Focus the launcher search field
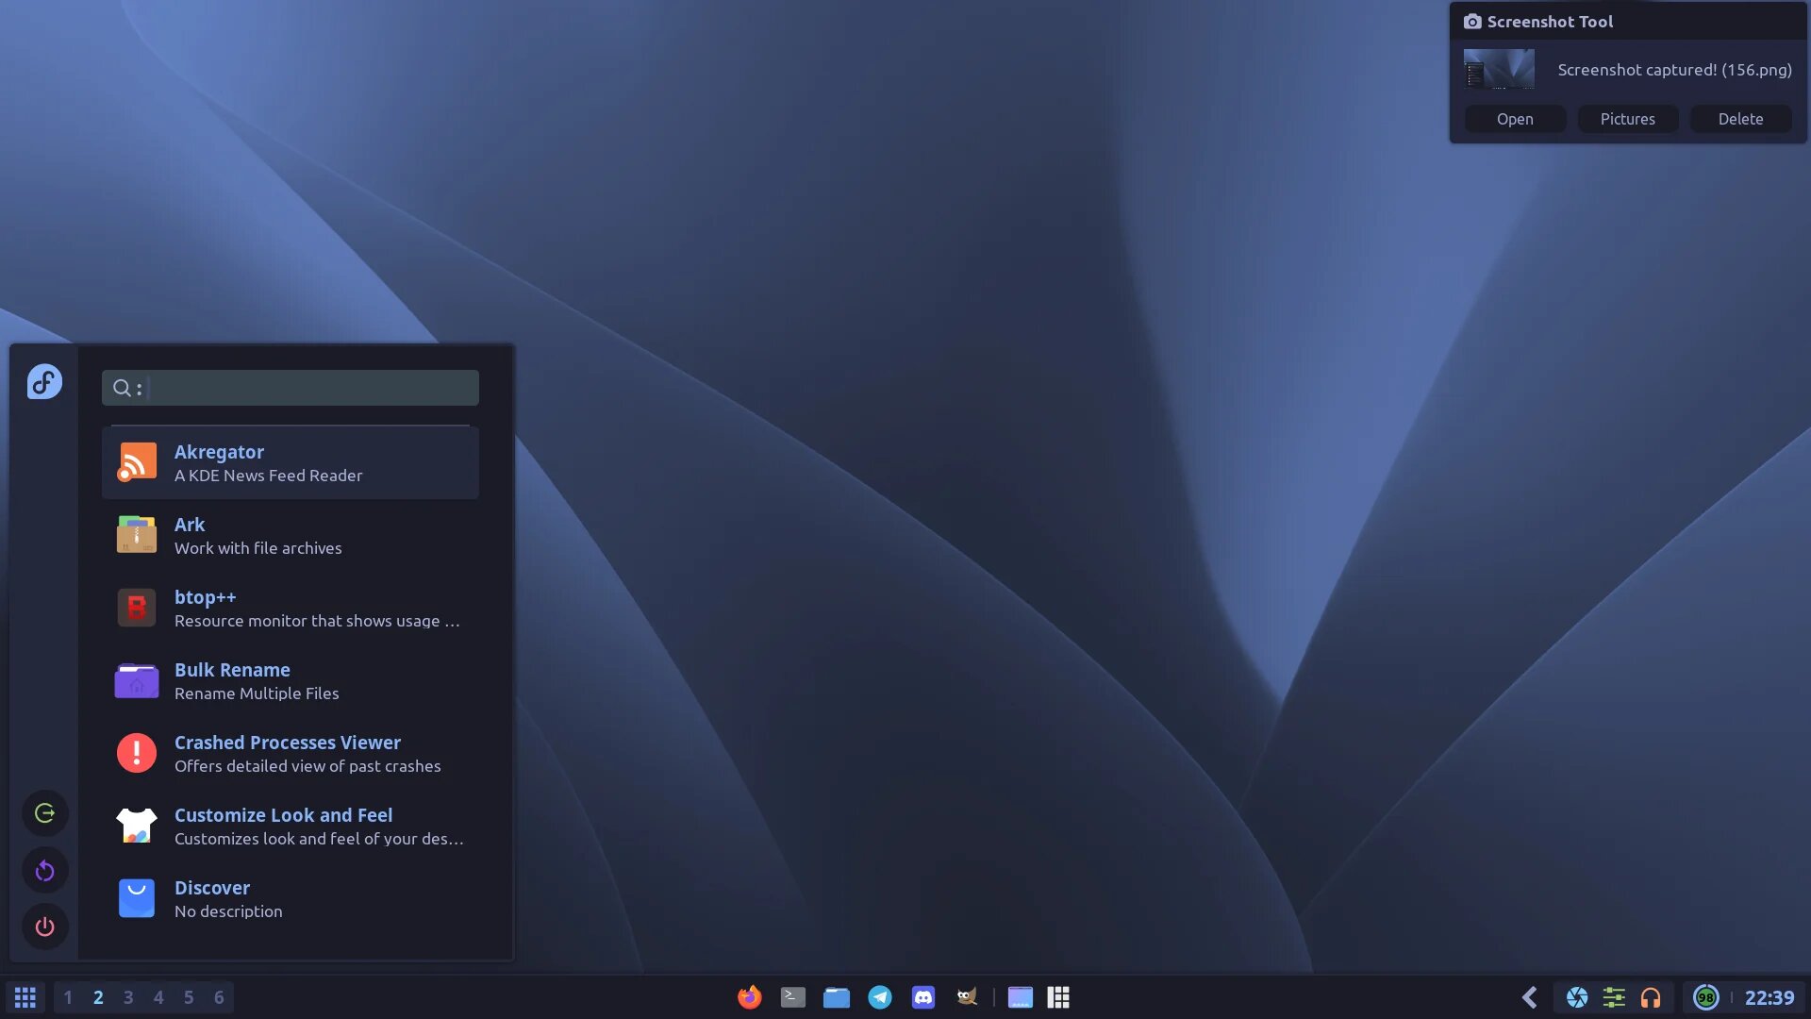 click(291, 388)
